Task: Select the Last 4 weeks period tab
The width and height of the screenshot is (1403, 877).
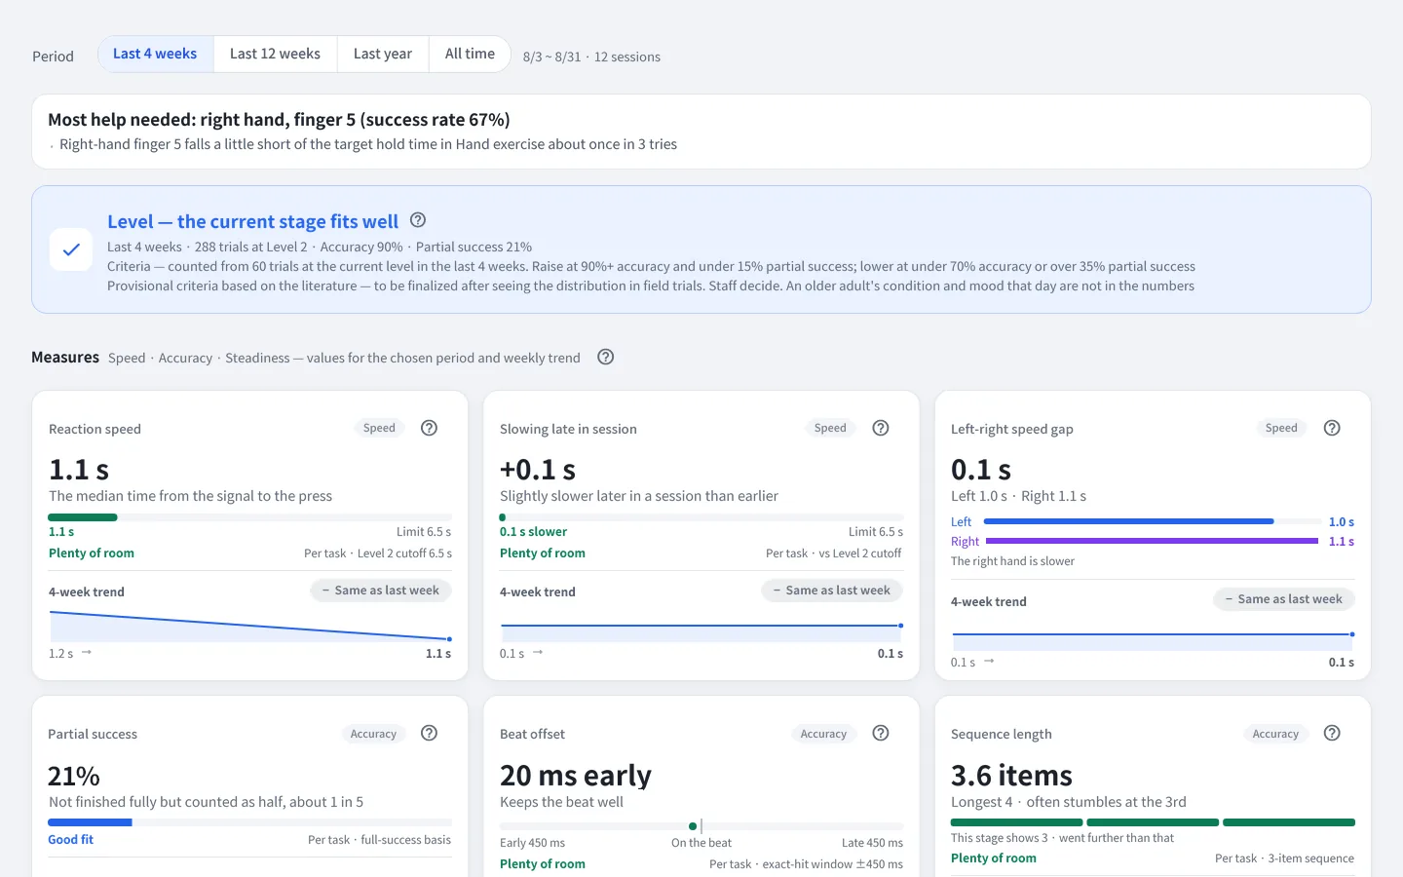Action: pos(156,54)
